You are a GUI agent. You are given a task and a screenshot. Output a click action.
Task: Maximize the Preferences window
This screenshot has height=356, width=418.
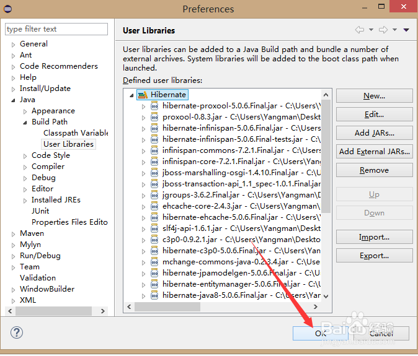[381, 6]
